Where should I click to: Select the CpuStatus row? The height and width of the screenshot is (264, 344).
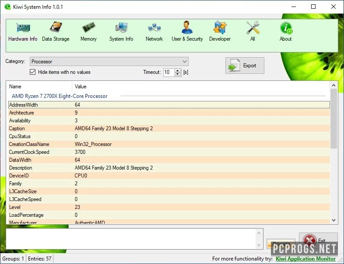point(169,136)
